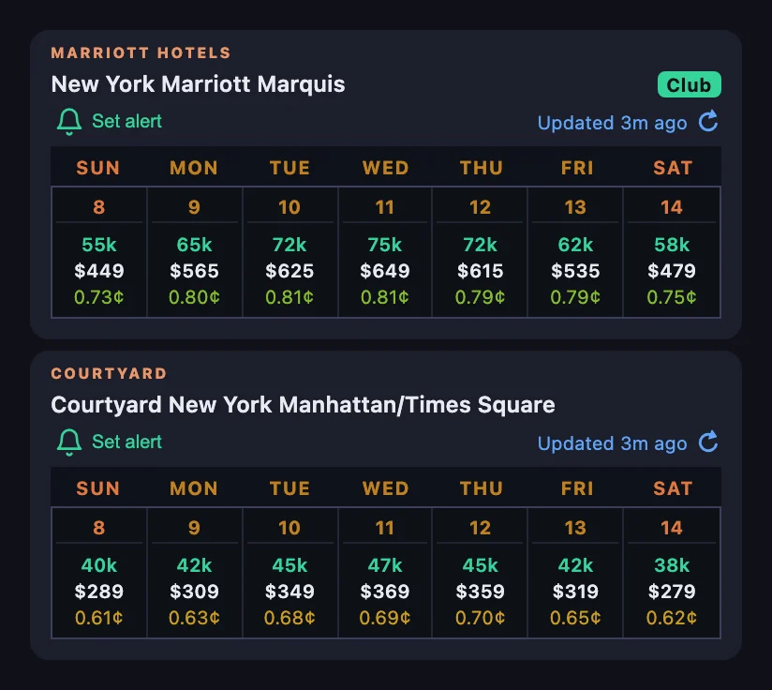
Task: Click the 0.61¢ value in the Courtyard table
Action: pyautogui.click(x=99, y=618)
